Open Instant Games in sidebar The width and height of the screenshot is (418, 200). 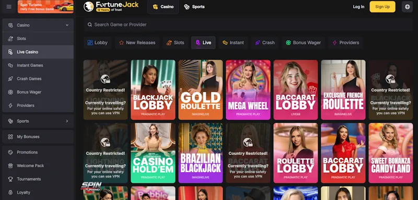pyautogui.click(x=38, y=65)
